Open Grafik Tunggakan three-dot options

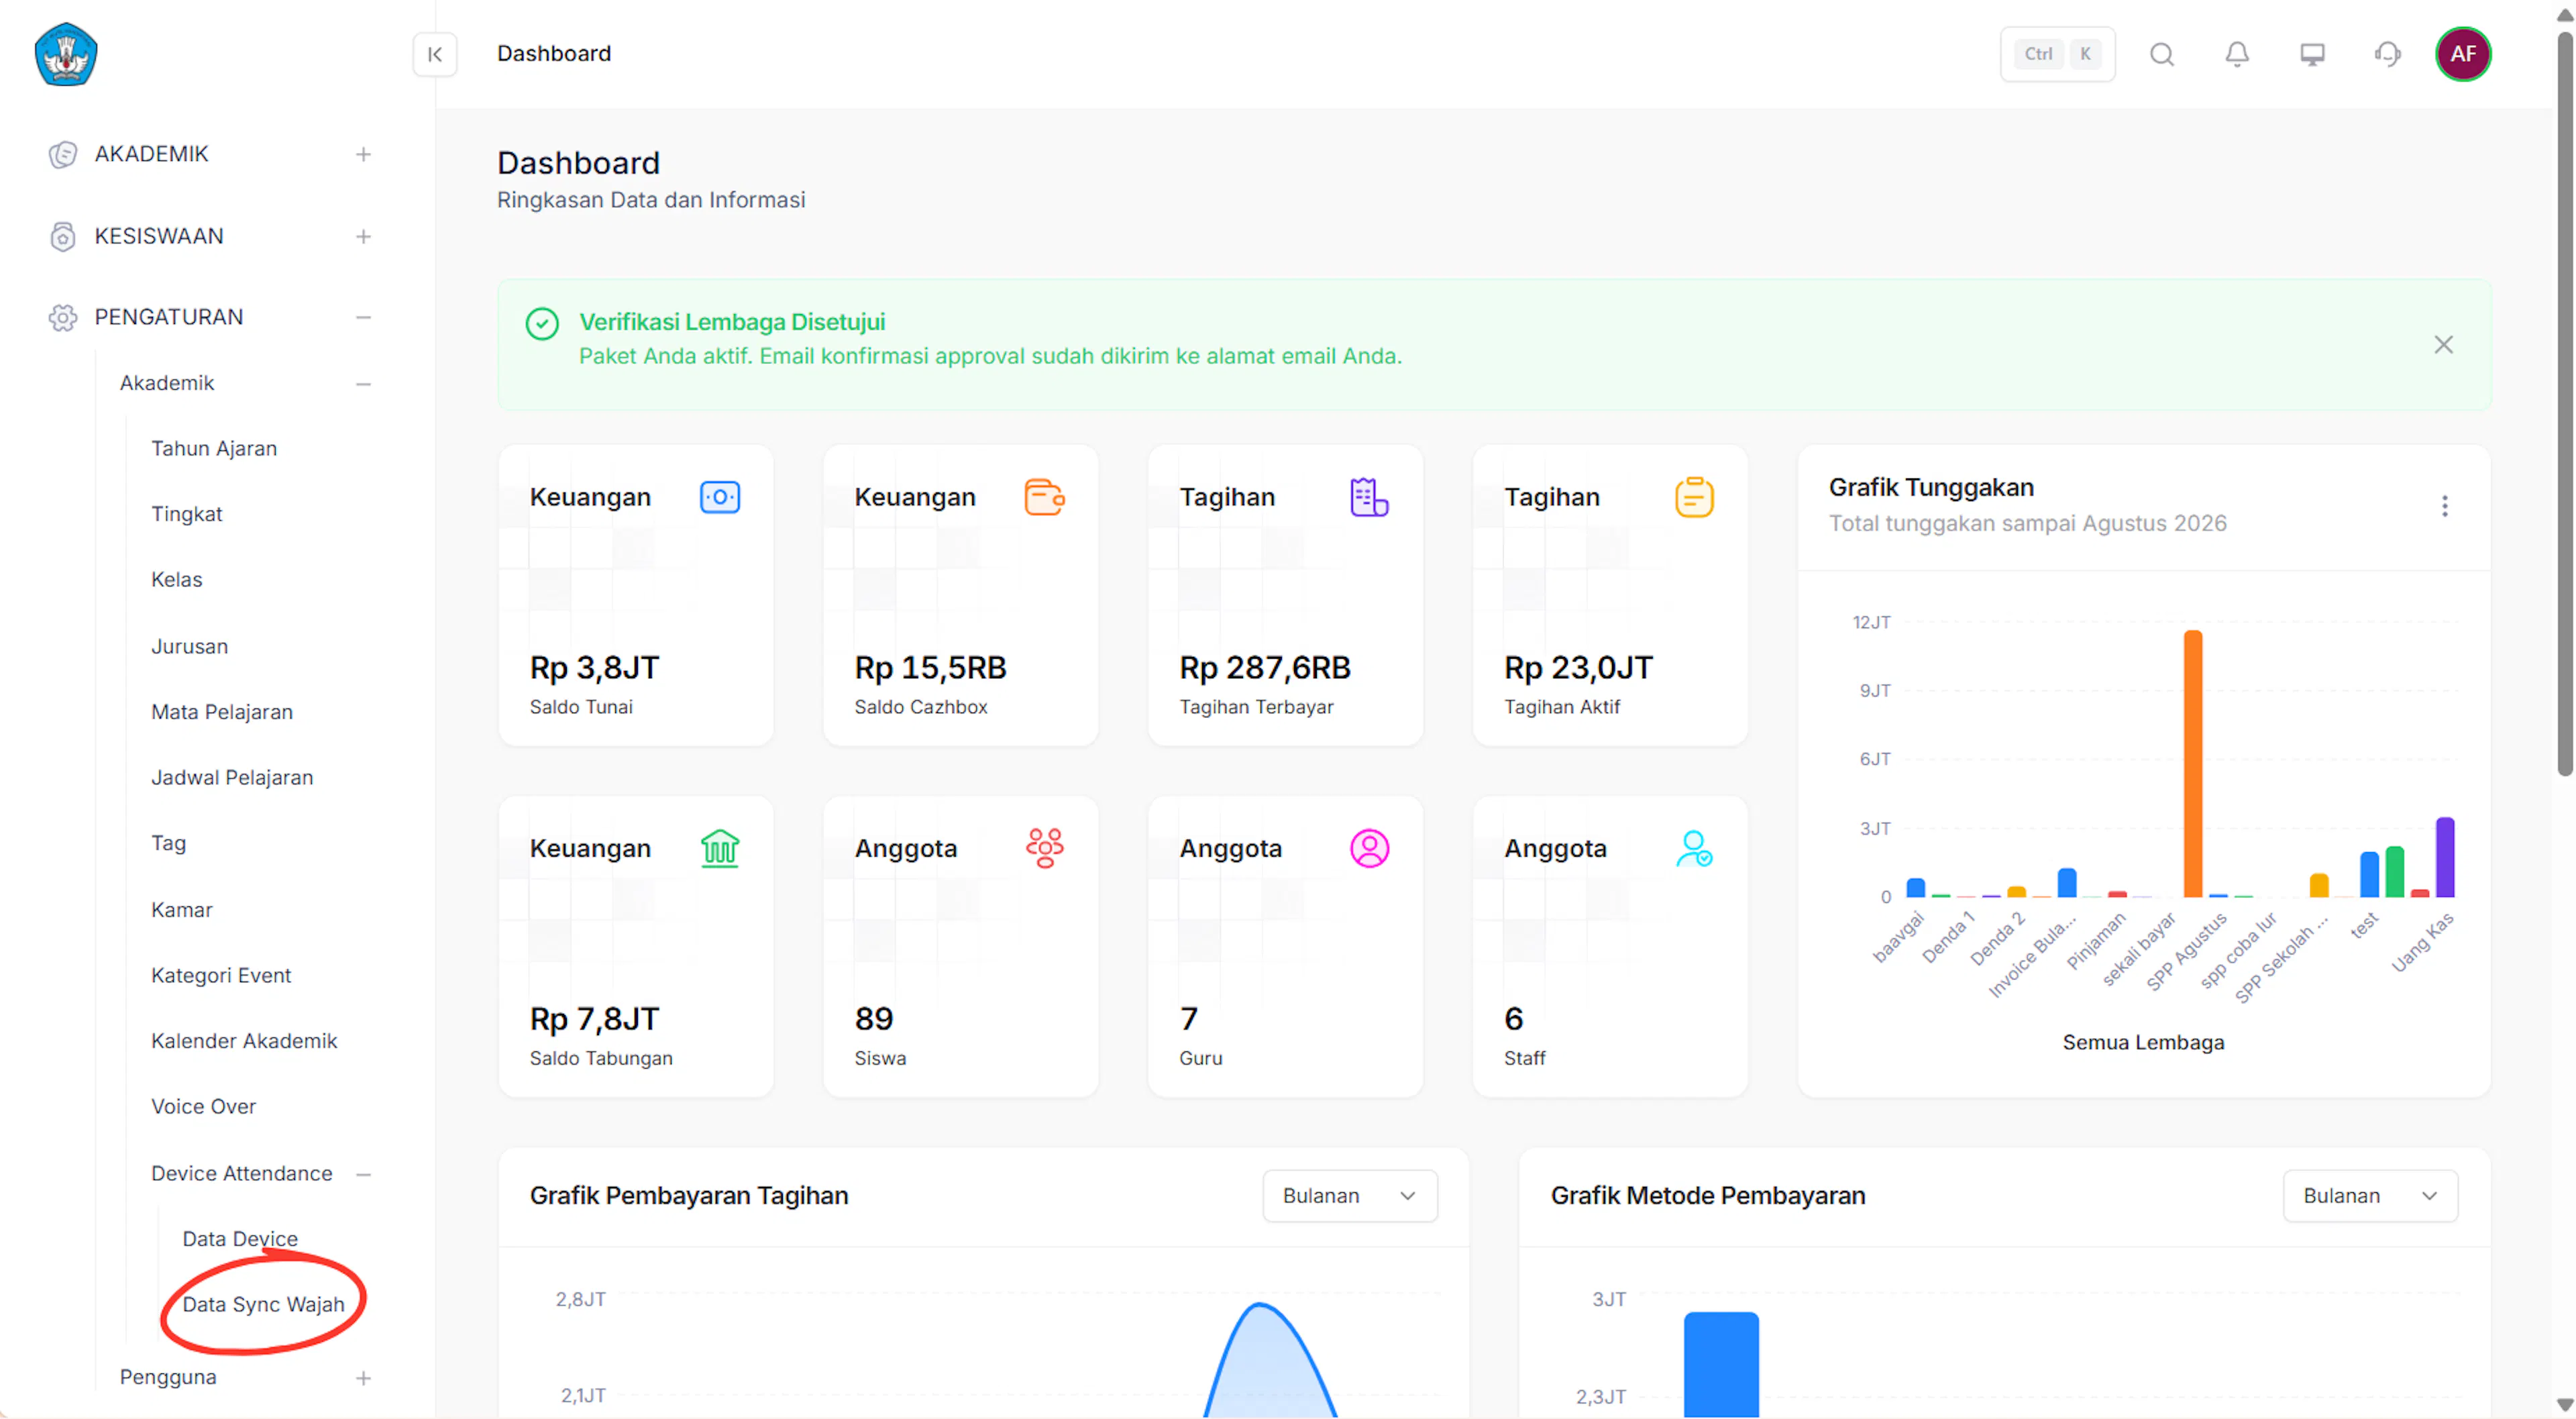(x=2444, y=506)
